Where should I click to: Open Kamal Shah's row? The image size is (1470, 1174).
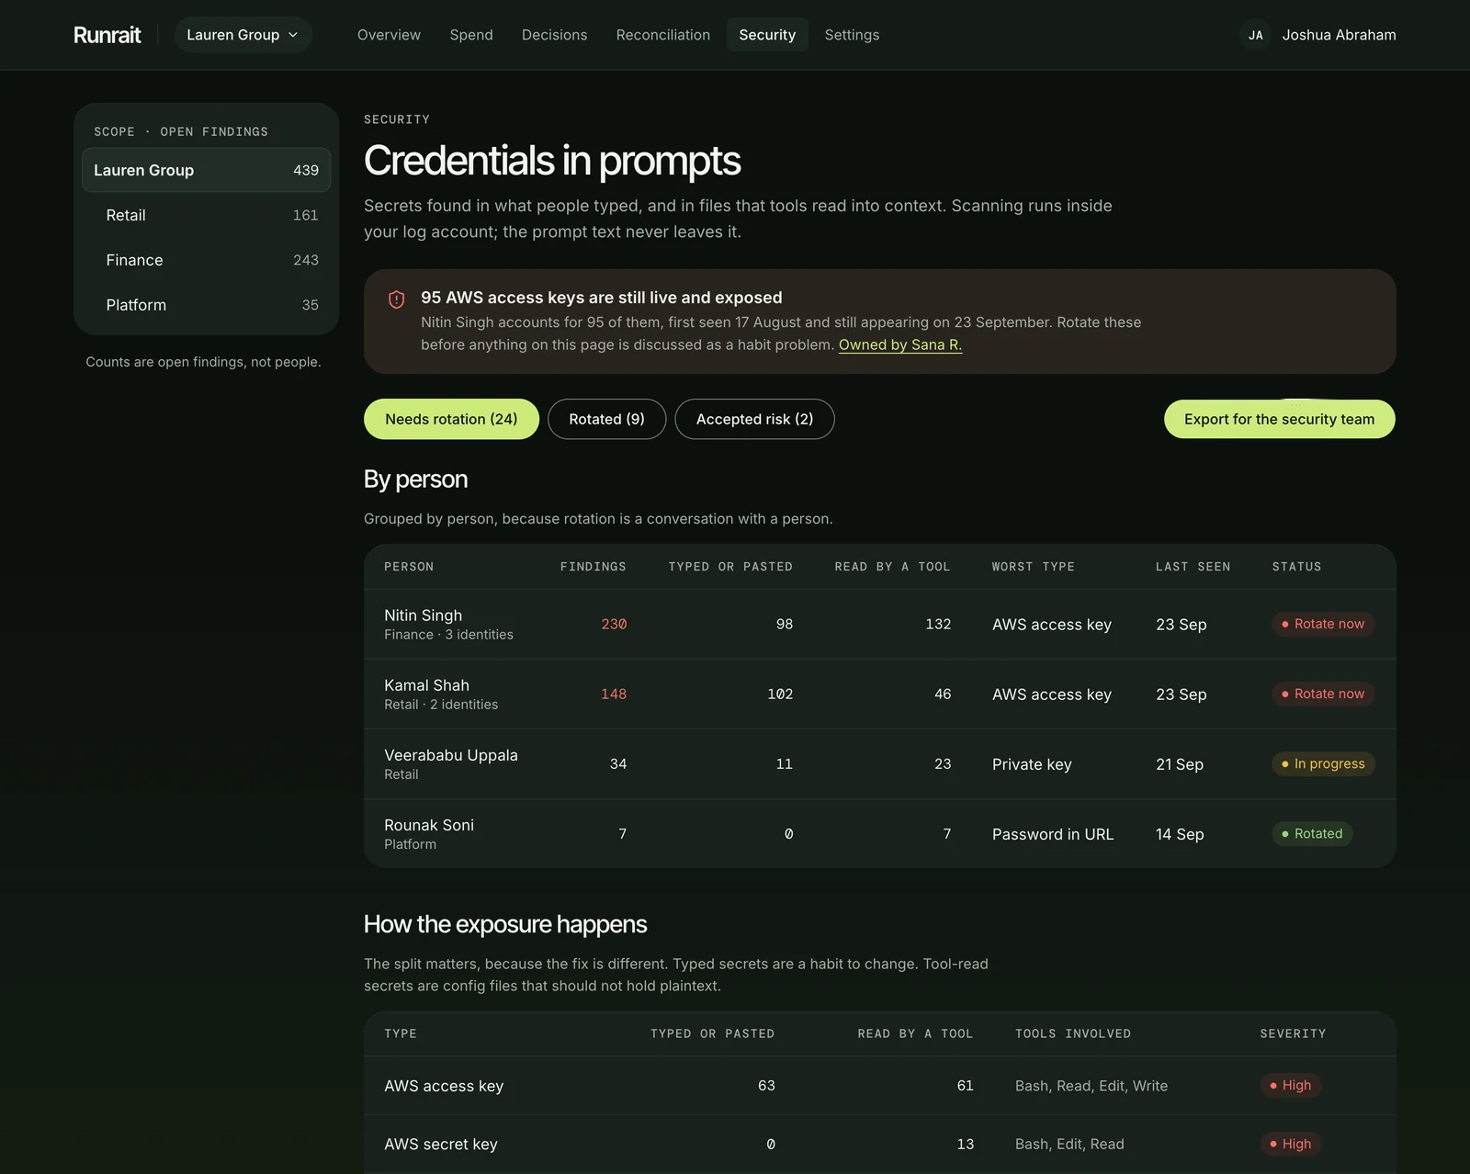coord(879,694)
